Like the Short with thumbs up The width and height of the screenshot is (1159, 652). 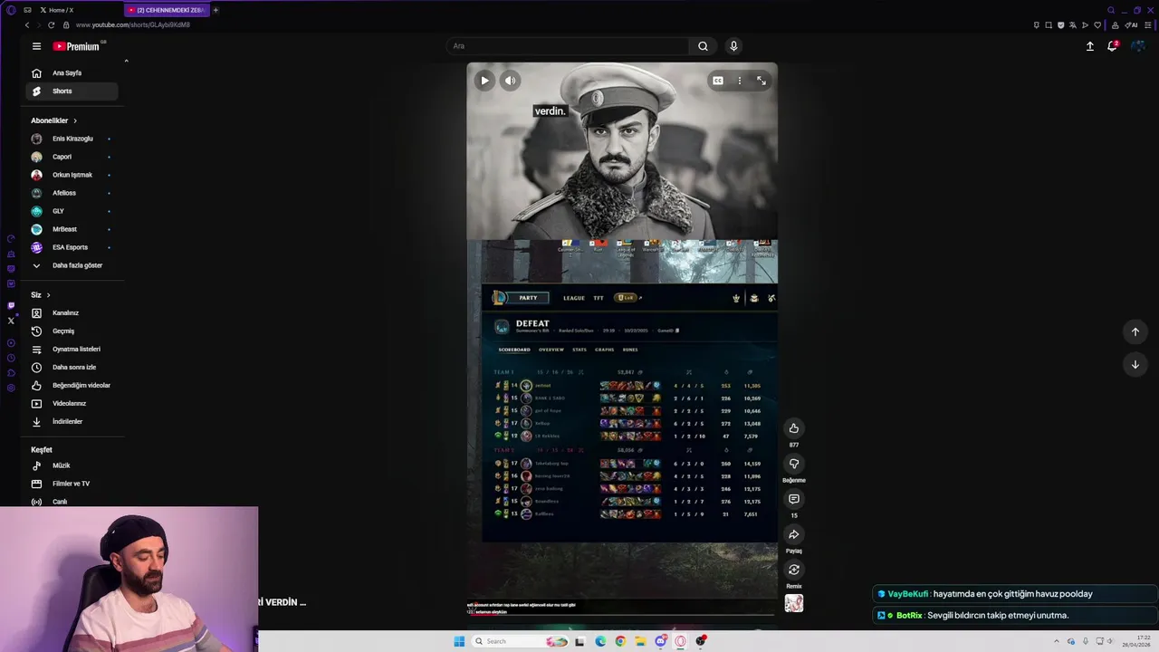(x=794, y=428)
